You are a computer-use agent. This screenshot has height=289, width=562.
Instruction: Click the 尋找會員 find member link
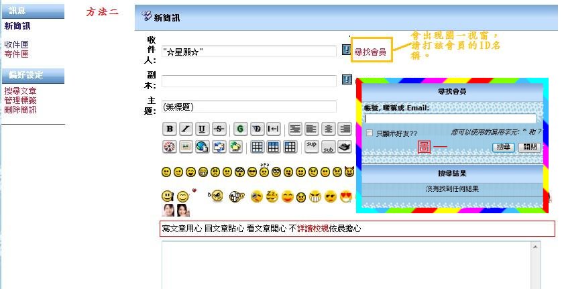click(x=370, y=52)
